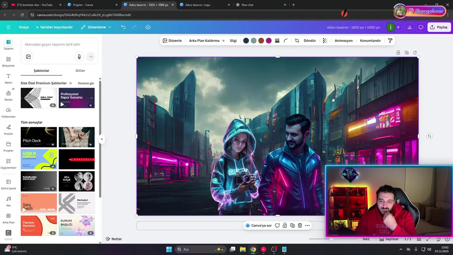
Task: Open the Metin text panel
Action: (8, 78)
